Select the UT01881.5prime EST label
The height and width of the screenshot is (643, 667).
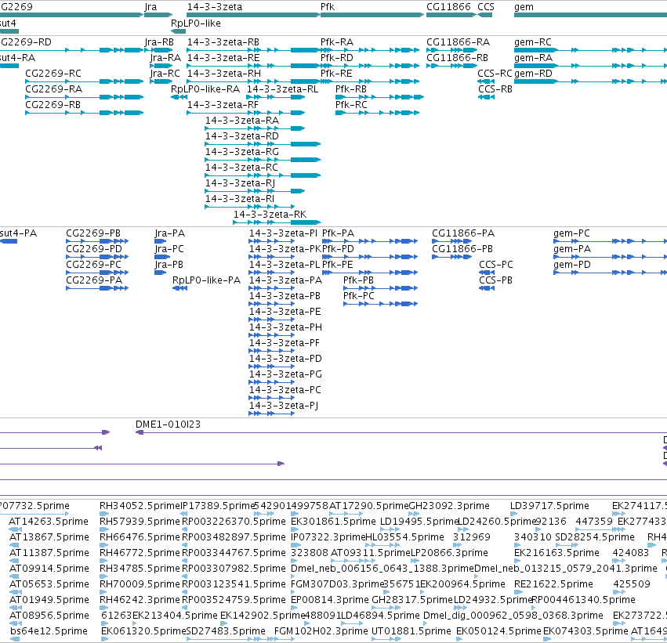411,631
